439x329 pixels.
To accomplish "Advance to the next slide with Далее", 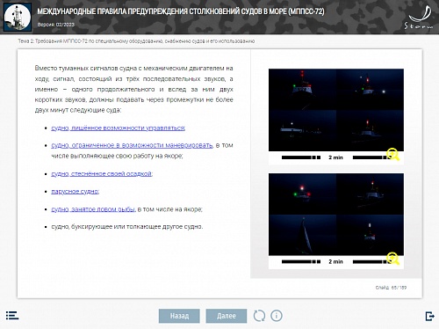I will [x=227, y=316].
